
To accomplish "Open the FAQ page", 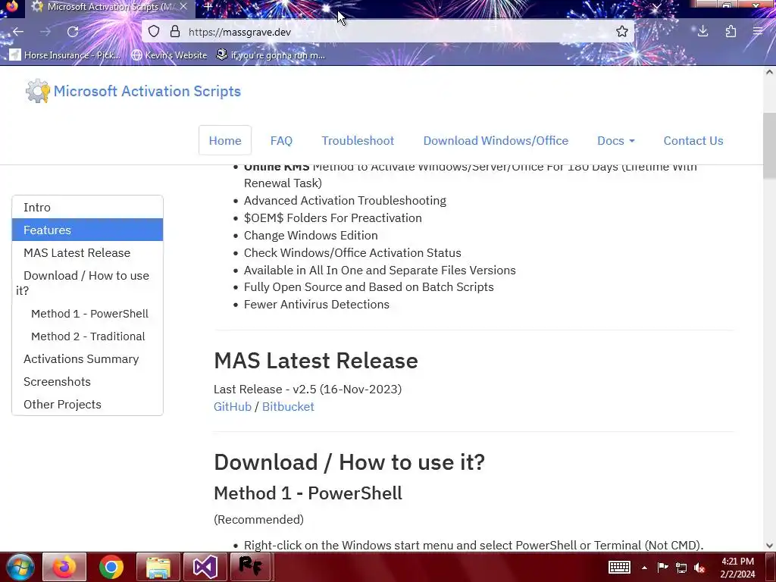I will 281,140.
